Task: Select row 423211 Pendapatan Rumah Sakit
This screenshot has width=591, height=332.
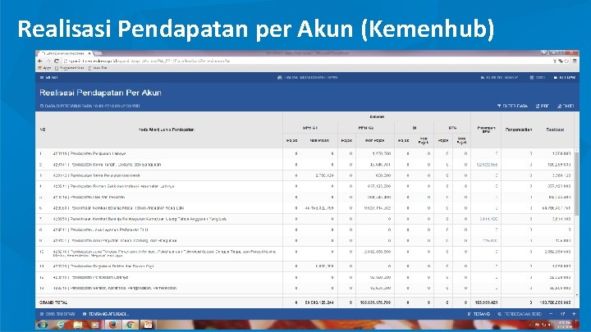Action: [305, 186]
